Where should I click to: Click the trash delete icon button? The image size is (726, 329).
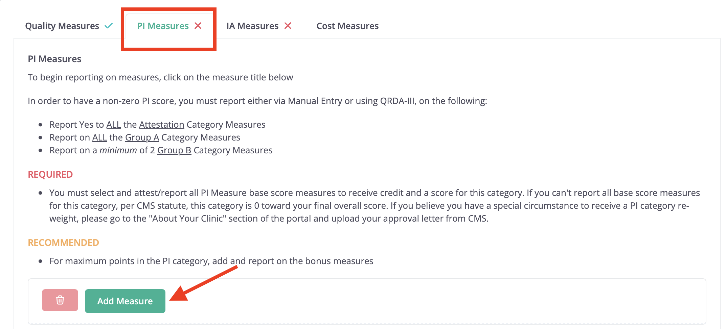[x=60, y=300]
